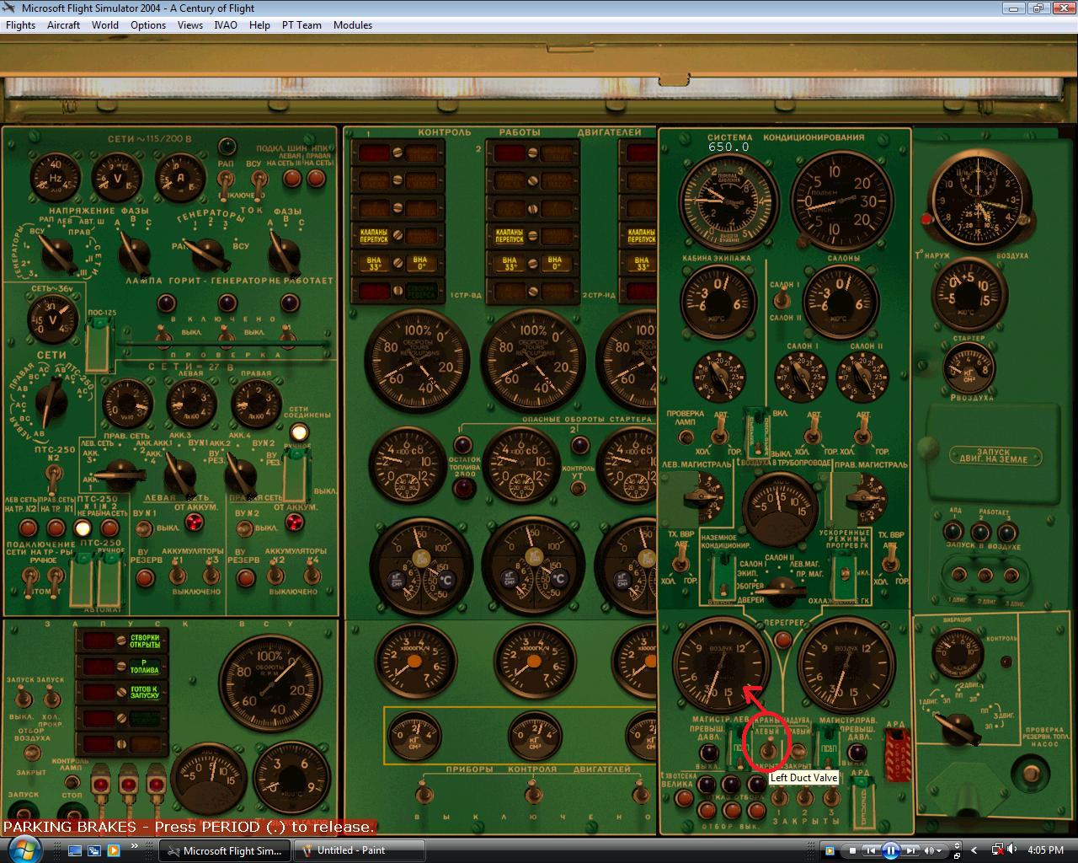
Task: Open the ЗАПУСК ДВИГ. НА ЗЕМЛЕ cover
Action: click(994, 456)
